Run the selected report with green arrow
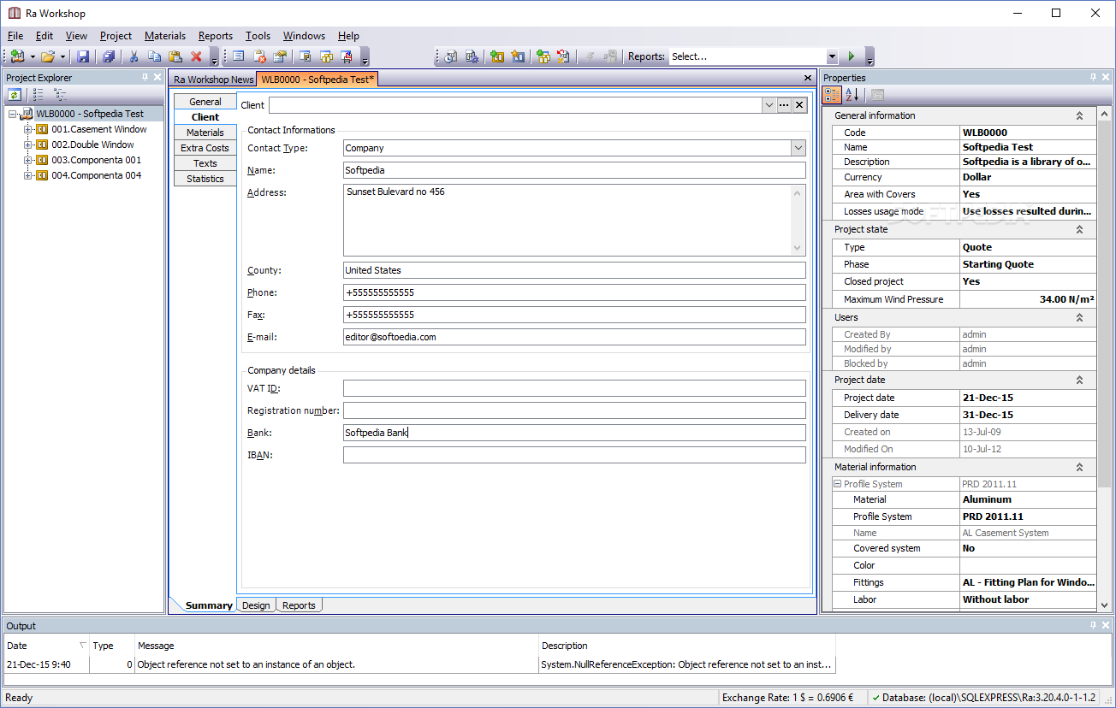This screenshot has width=1116, height=708. click(x=851, y=56)
